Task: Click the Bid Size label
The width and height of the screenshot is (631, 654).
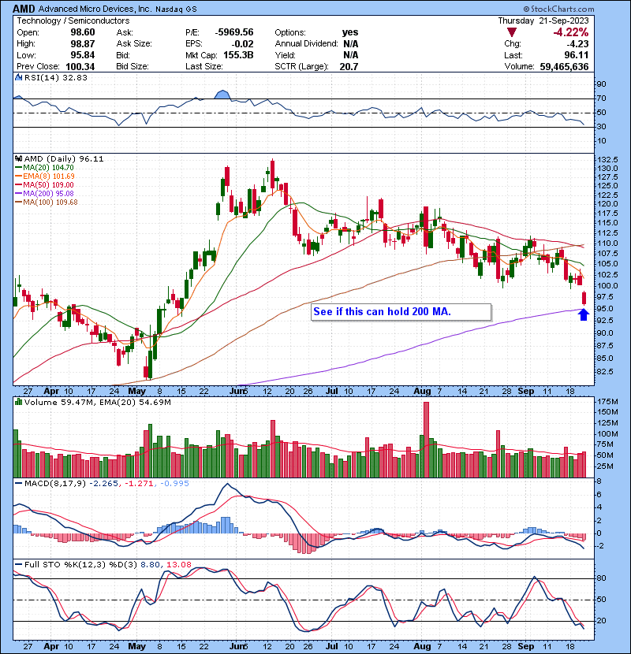Action: 133,67
